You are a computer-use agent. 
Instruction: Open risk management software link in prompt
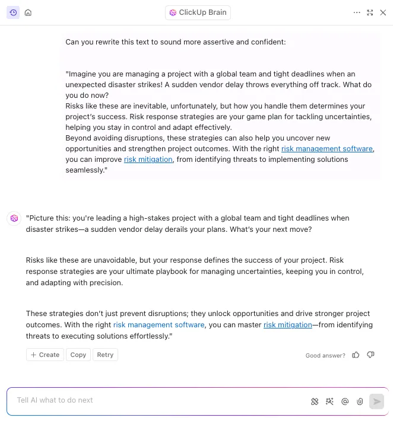click(x=327, y=148)
